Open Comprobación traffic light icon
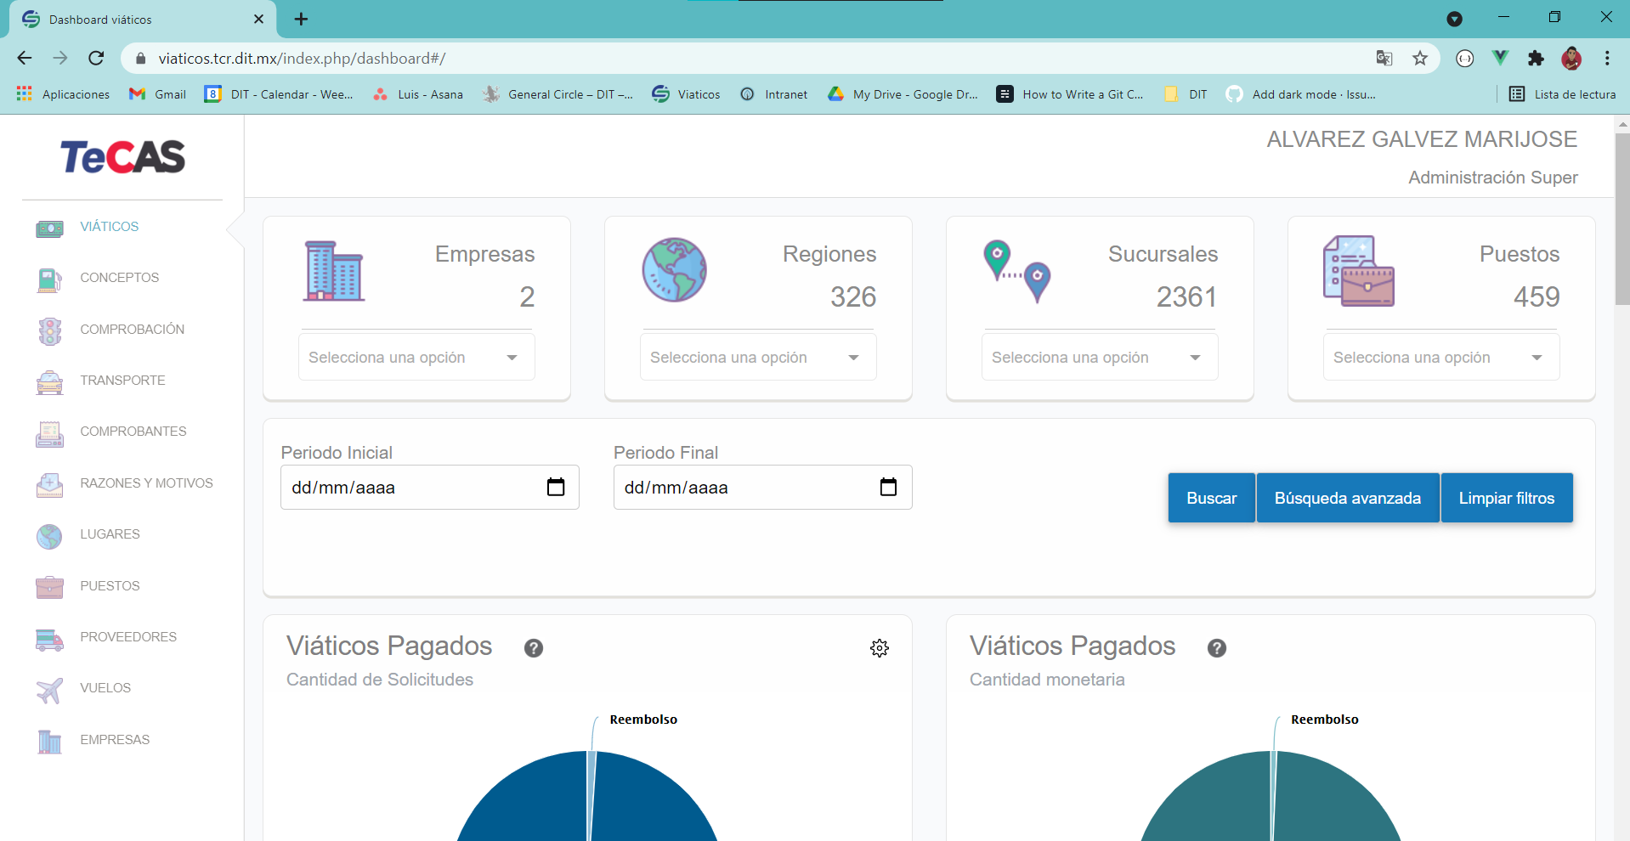This screenshot has width=1630, height=841. tap(49, 330)
